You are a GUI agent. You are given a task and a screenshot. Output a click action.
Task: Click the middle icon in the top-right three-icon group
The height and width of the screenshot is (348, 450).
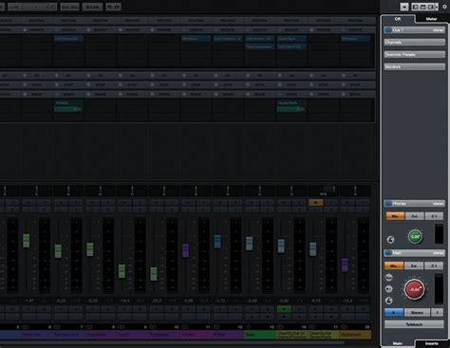(x=423, y=7)
